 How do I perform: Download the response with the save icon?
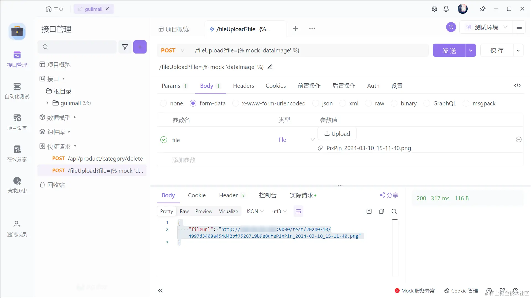click(369, 211)
